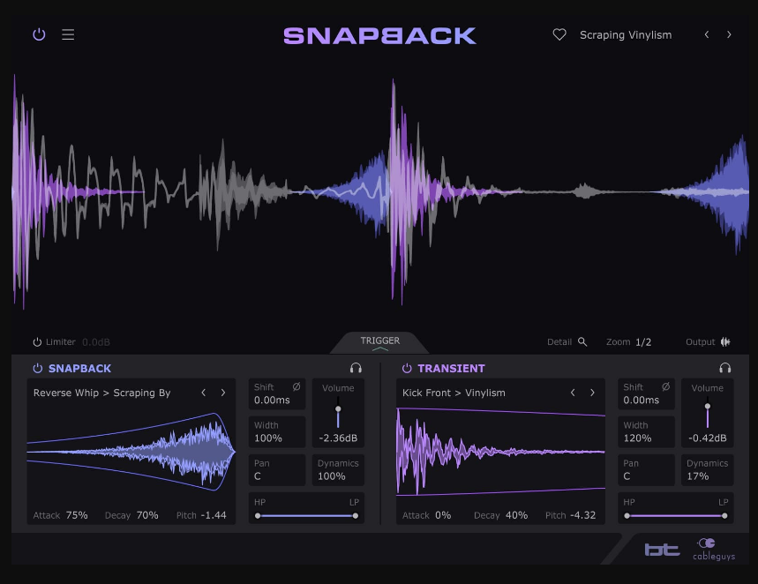
Task: Disable the Snapback section power button
Action: pos(37,369)
